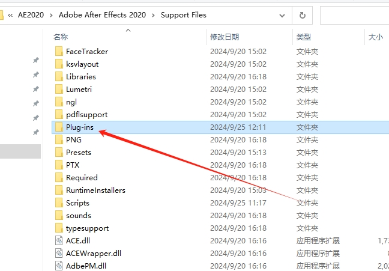The width and height of the screenshot is (389, 271).
Task: Click the ACE.dll file icon
Action: [x=59, y=241]
